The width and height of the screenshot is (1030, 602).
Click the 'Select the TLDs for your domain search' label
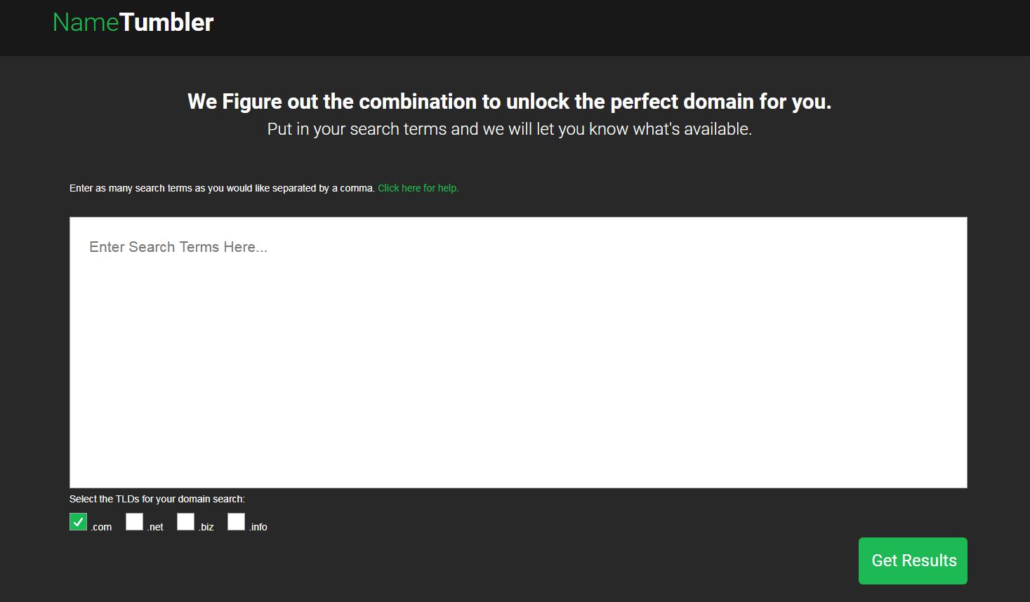pyautogui.click(x=157, y=499)
